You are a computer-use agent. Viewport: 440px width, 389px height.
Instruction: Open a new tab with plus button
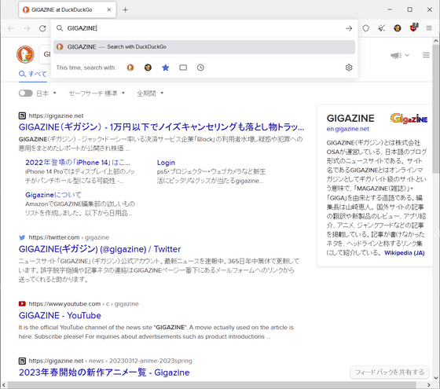[x=125, y=9]
